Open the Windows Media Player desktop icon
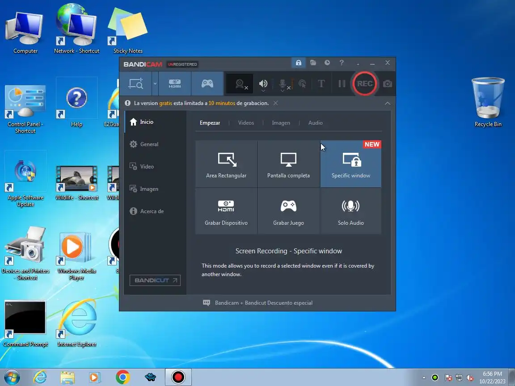Screen dimensions: 515x386 pos(76,256)
